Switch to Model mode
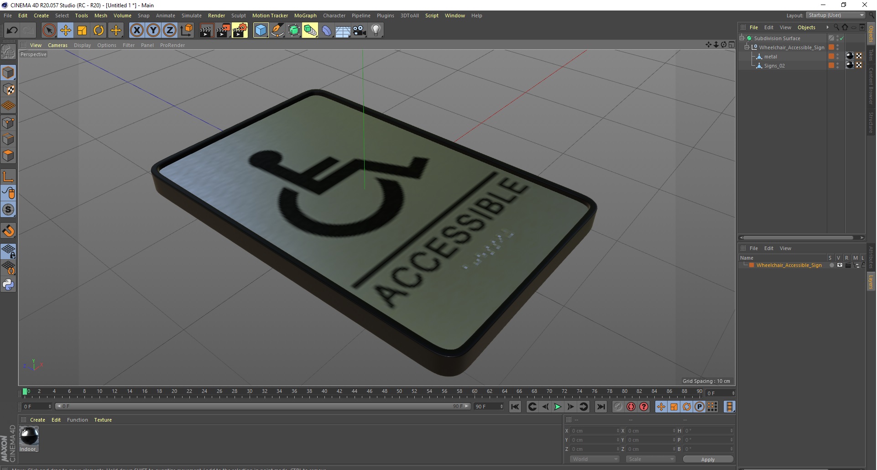Image resolution: width=877 pixels, height=470 pixels. pyautogui.click(x=8, y=73)
